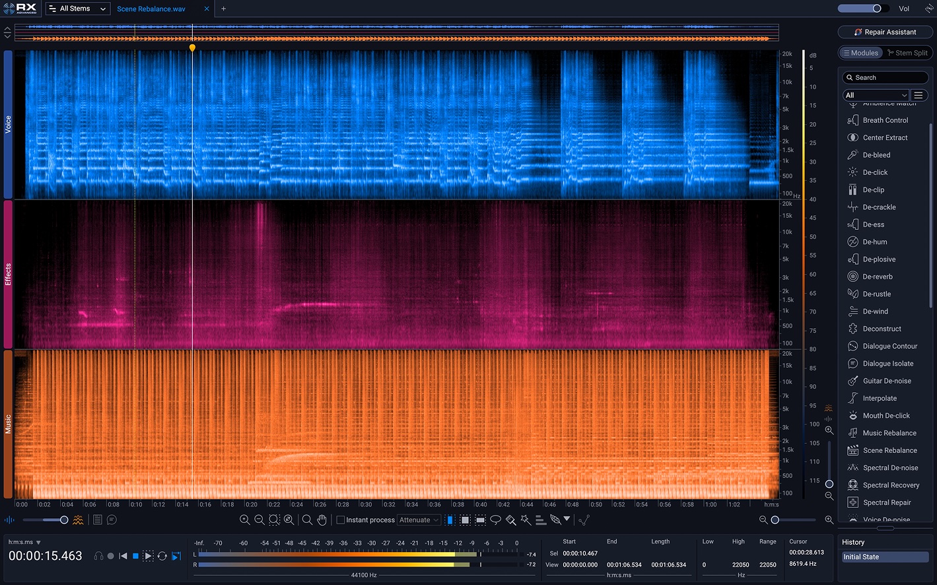937x585 pixels.
Task: Choose the Brush selection tool
Action: point(510,520)
